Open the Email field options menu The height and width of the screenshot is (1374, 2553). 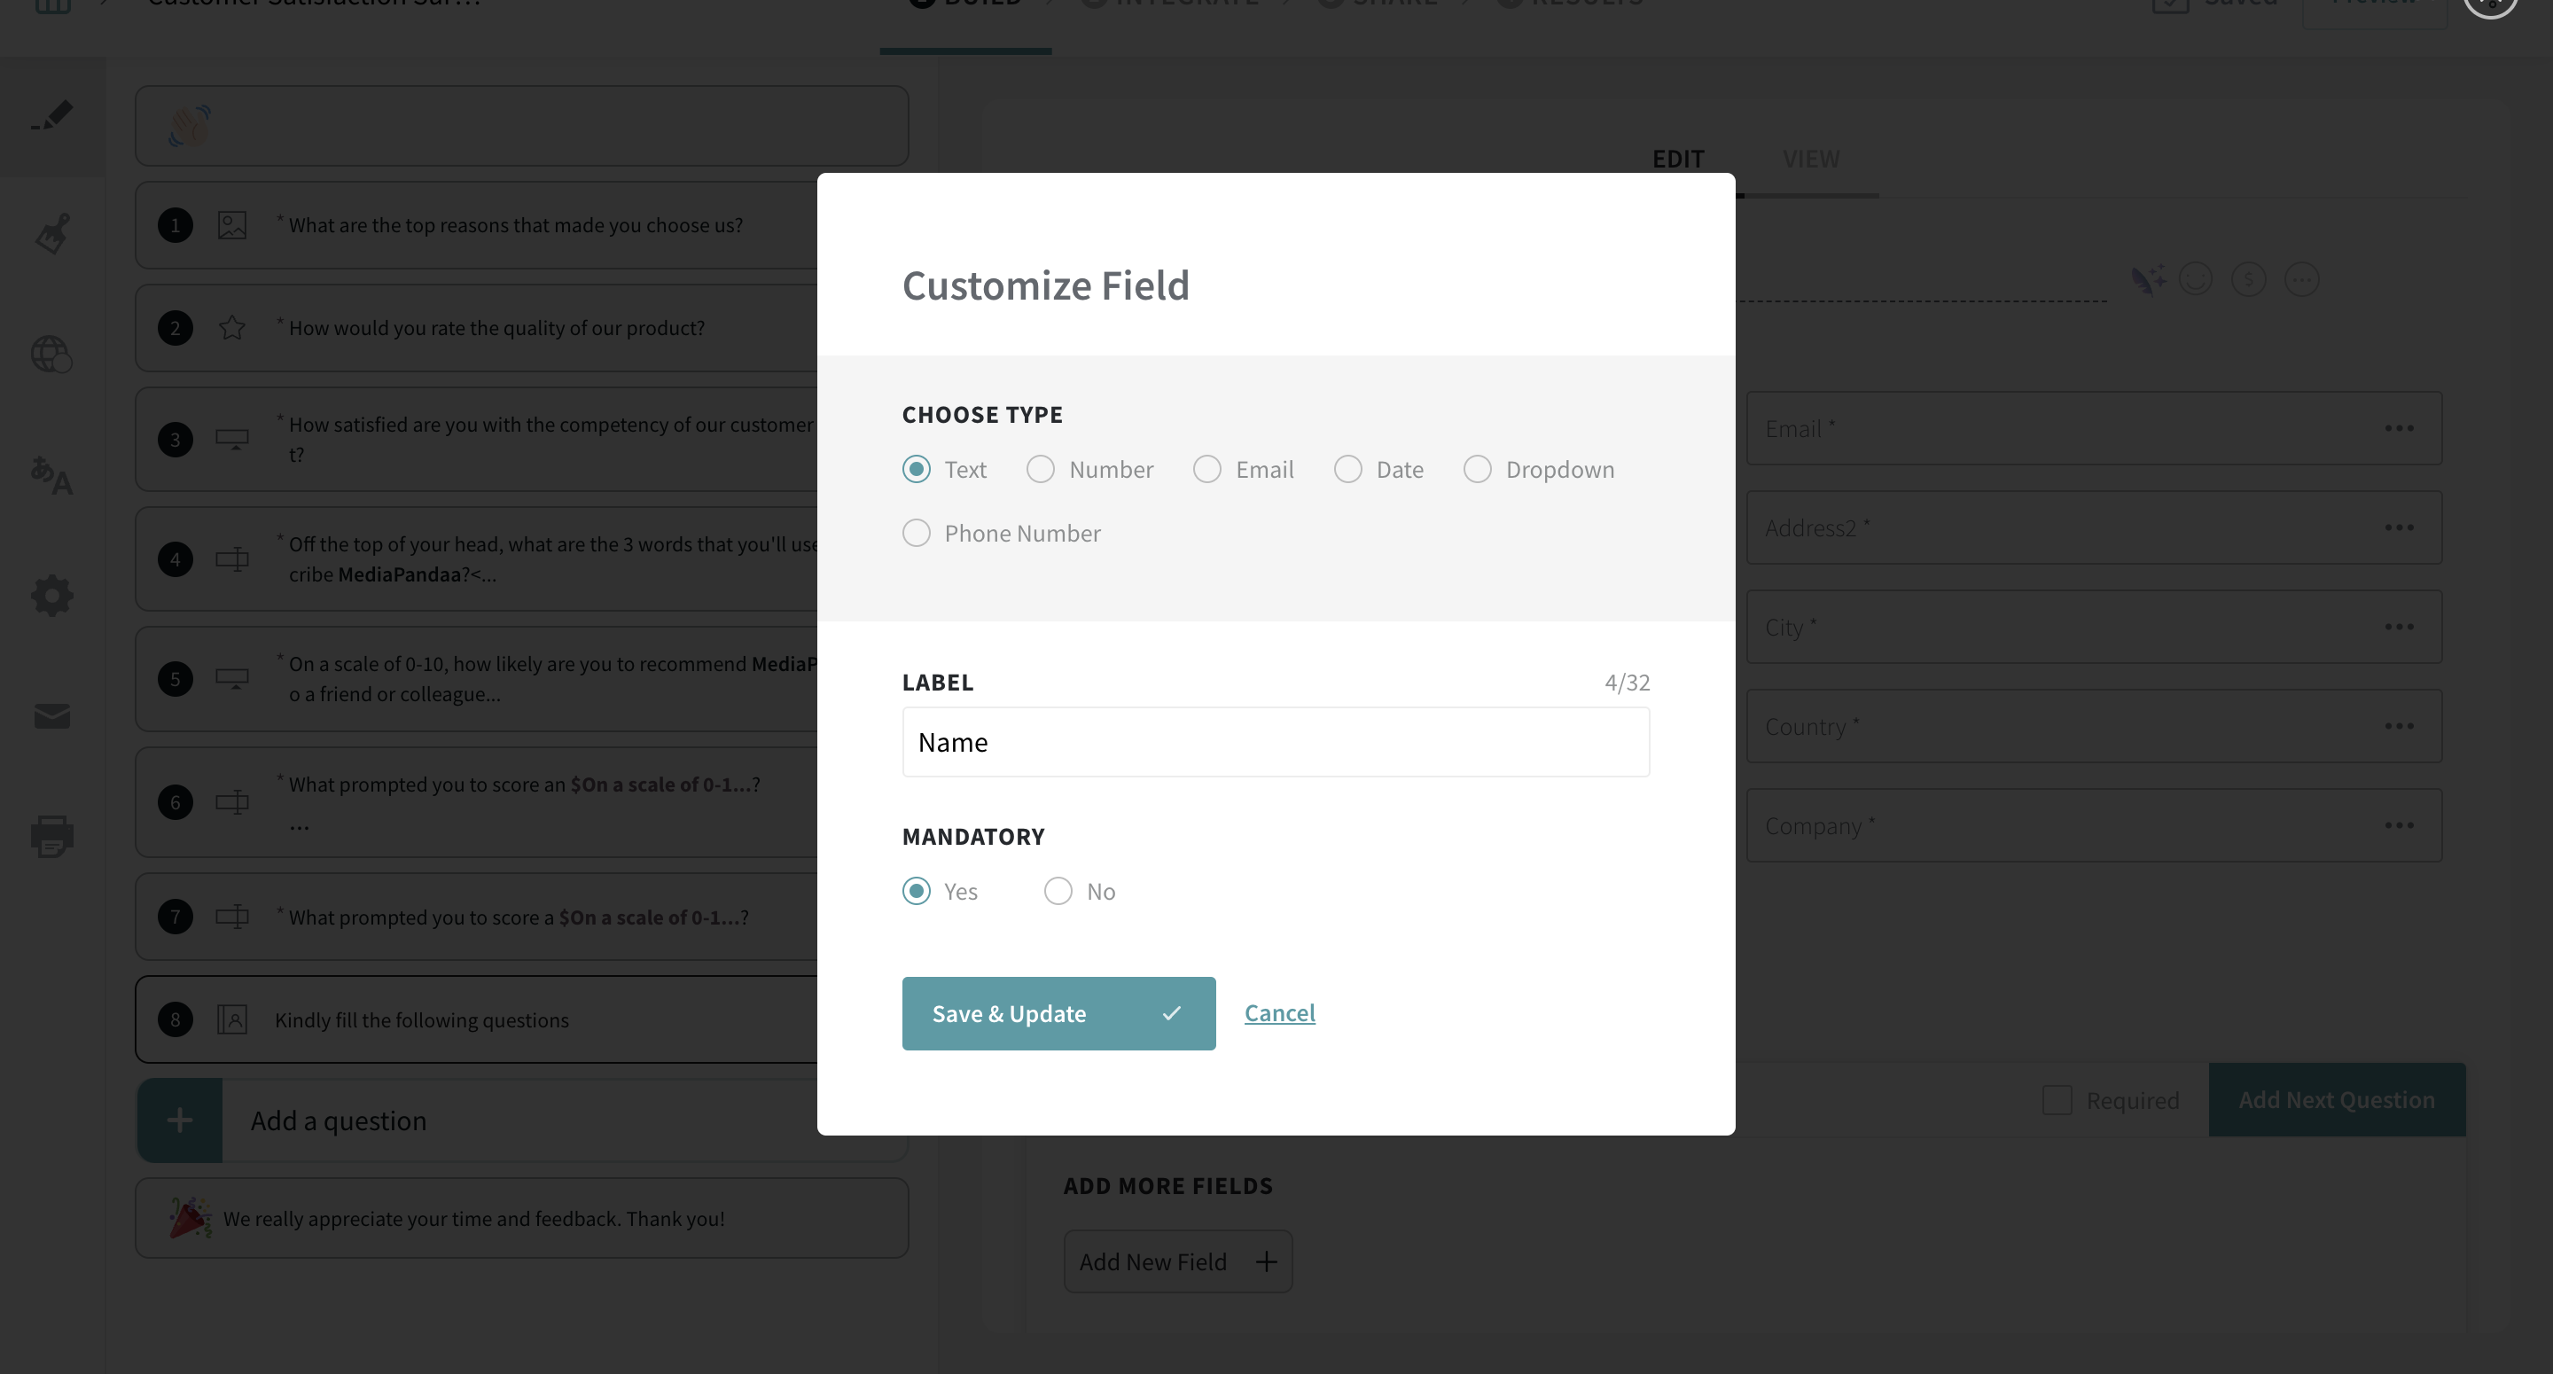(2399, 428)
